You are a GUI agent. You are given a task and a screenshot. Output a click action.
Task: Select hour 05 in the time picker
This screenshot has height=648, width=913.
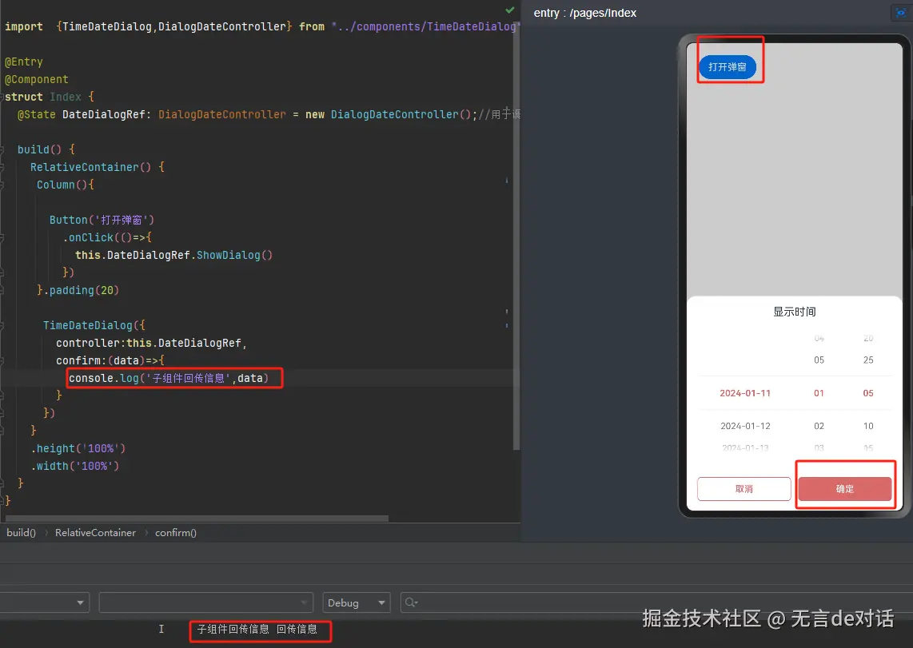[819, 360]
